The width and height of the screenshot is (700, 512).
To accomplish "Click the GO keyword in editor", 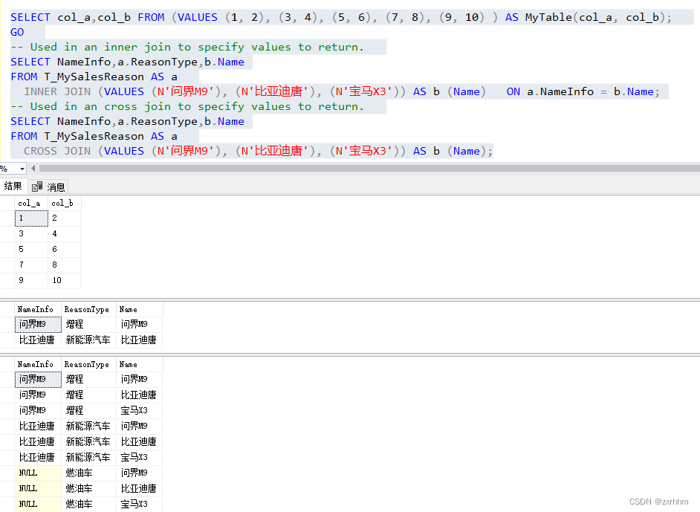I will 17,32.
